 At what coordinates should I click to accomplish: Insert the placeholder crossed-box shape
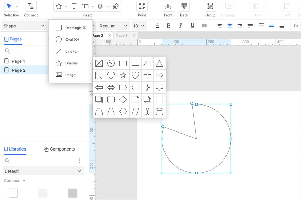tap(99, 63)
